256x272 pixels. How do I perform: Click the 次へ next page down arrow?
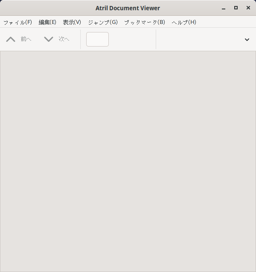(x=49, y=39)
